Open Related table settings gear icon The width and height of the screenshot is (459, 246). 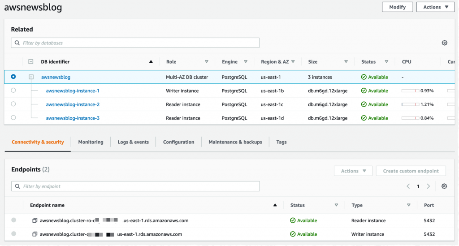tap(444, 43)
